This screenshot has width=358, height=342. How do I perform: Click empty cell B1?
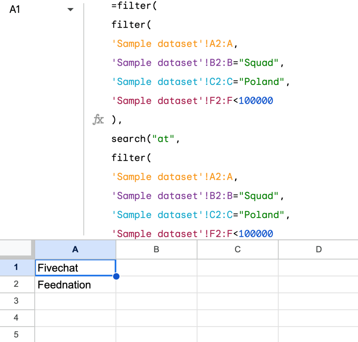point(156,267)
